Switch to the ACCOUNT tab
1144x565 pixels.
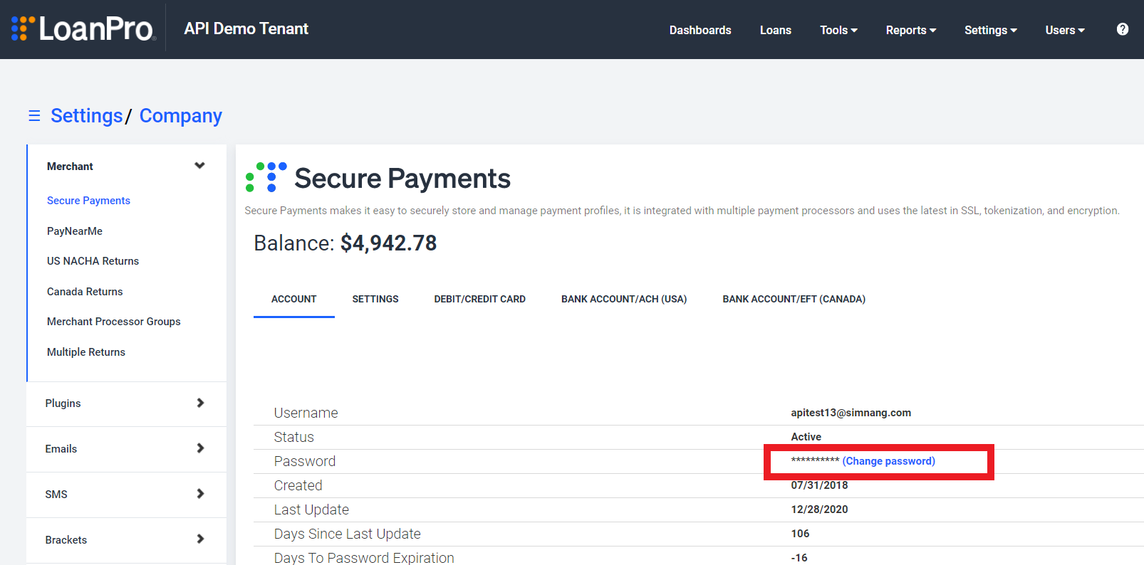point(294,299)
